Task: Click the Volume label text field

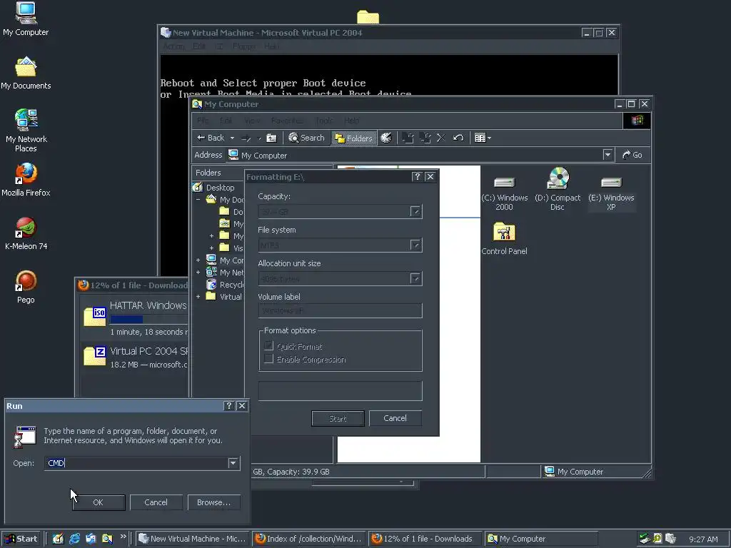Action: pyautogui.click(x=341, y=310)
